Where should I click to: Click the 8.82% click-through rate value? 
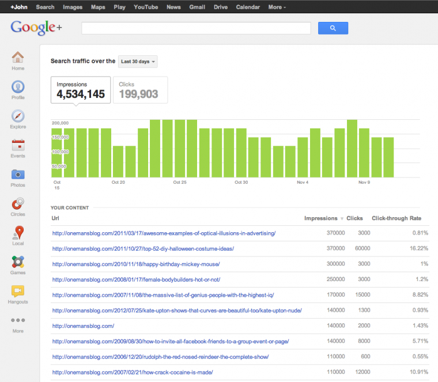coord(420,294)
